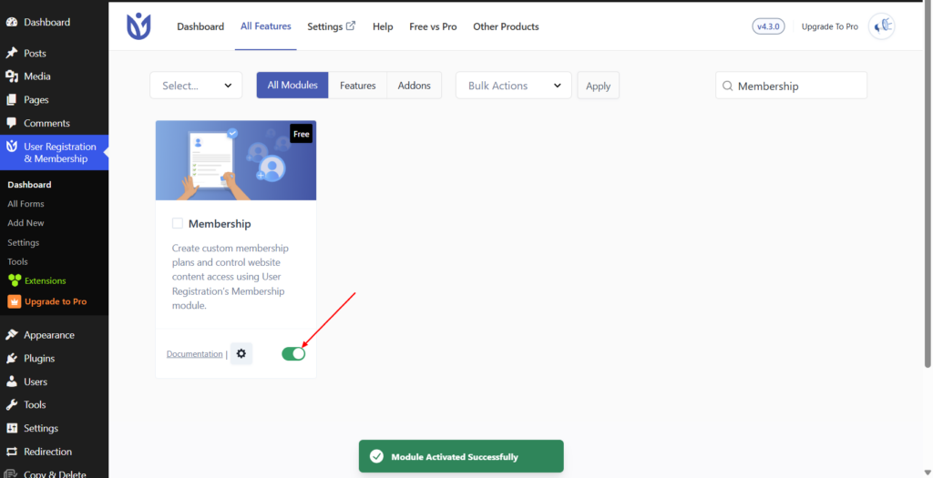Viewport: 933px width, 478px height.
Task: Open the Select... filter dropdown
Action: [196, 86]
